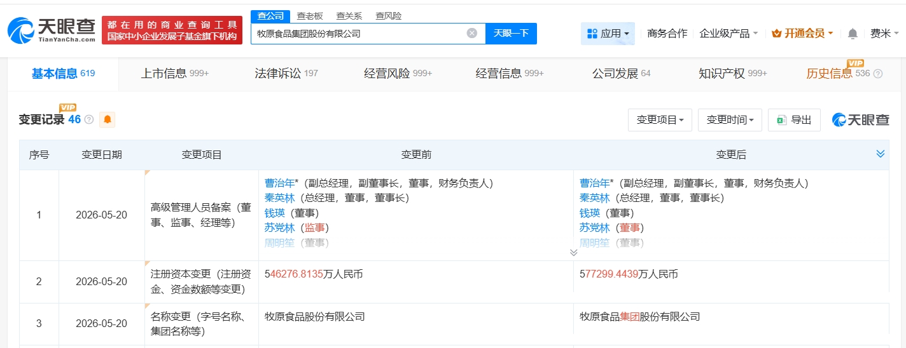This screenshot has width=906, height=348.
Task: Click the 高级管理人员备案 item cell
Action: click(202, 215)
